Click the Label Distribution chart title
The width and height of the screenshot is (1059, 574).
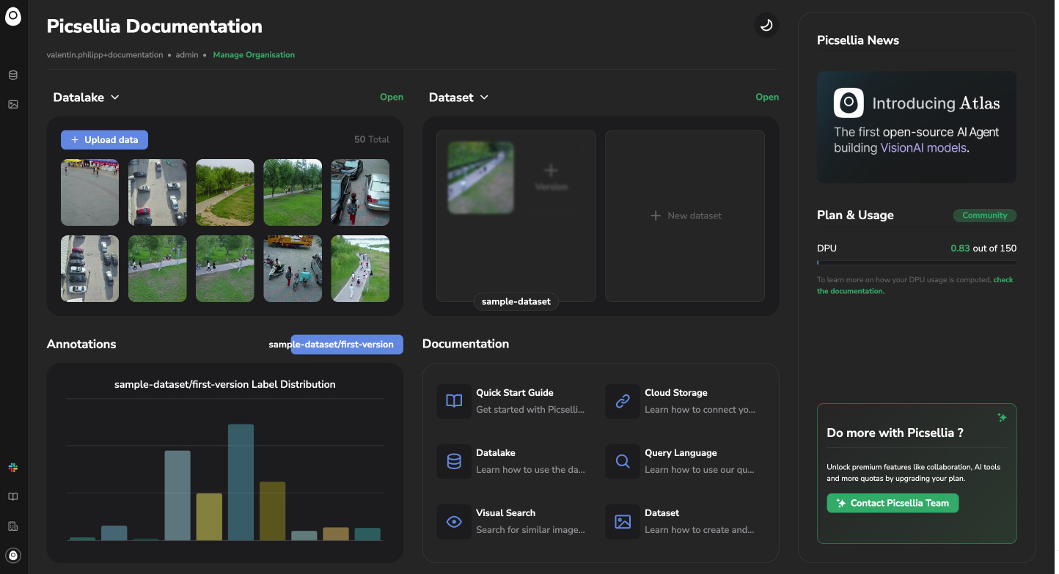225,384
